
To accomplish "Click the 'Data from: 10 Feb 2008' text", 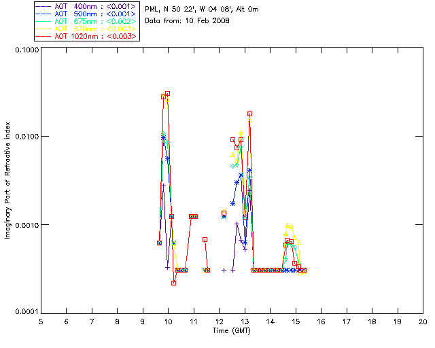I will pos(188,21).
